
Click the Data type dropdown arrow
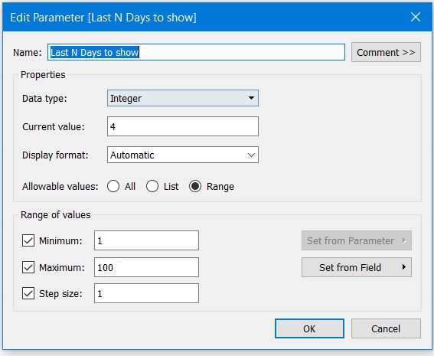click(x=251, y=98)
